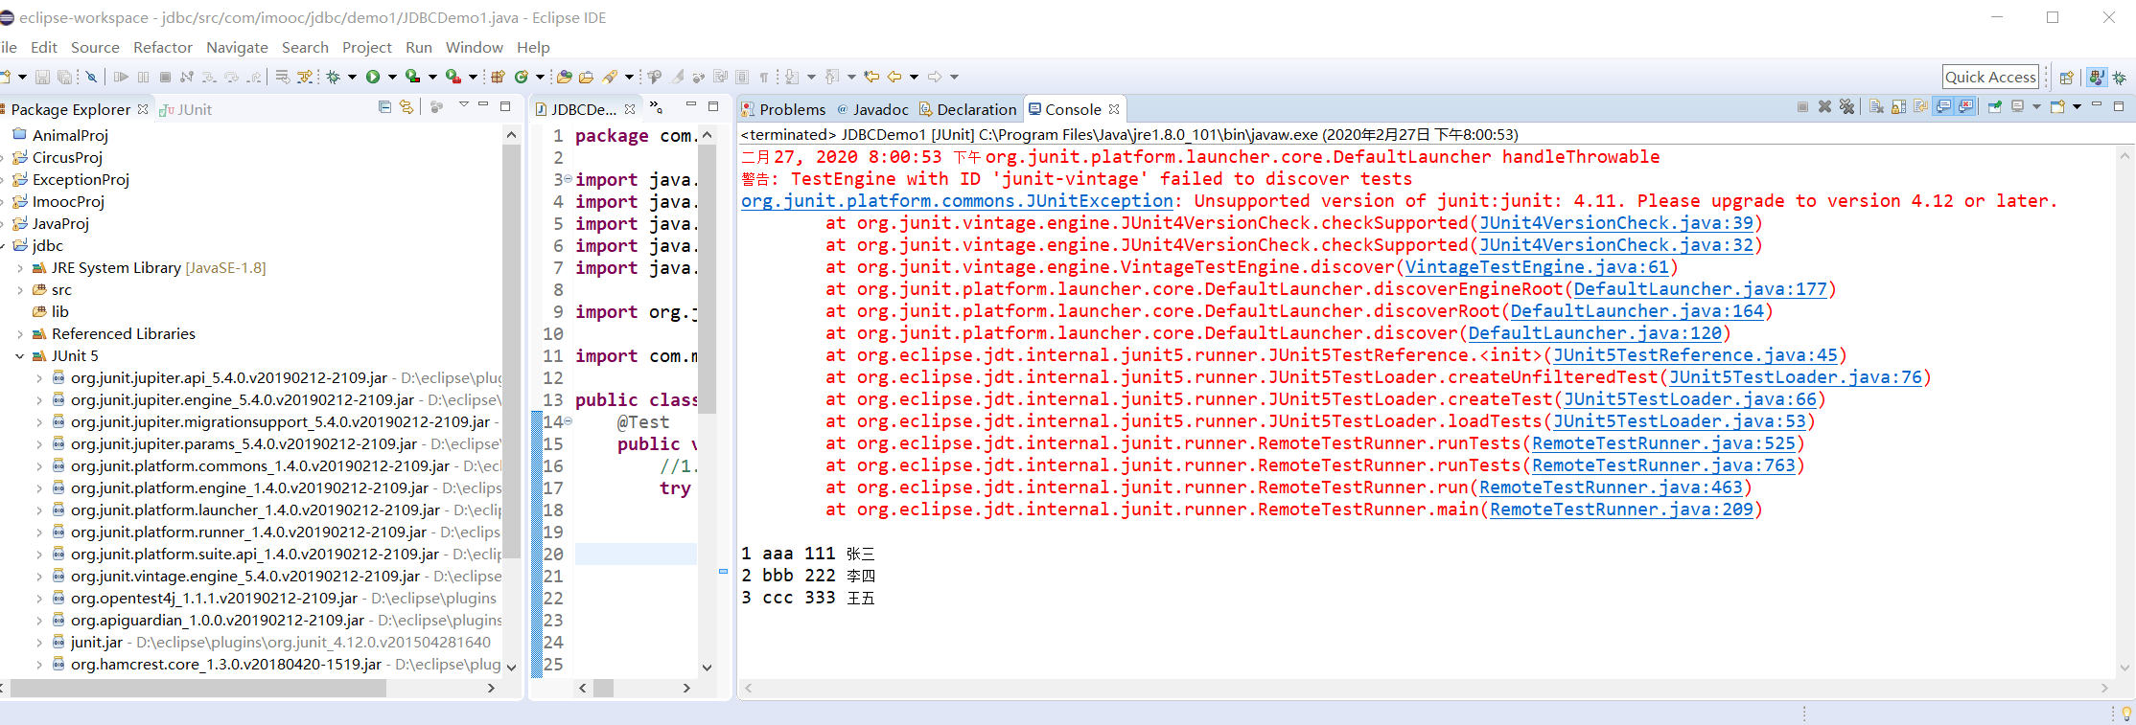
Task: Create a new Java class
Action: pos(522,77)
